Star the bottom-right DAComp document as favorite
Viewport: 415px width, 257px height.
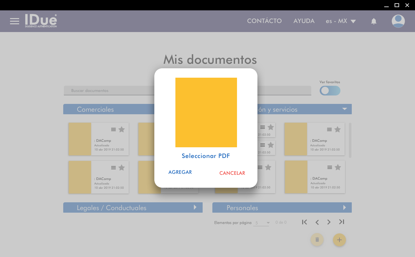click(338, 167)
